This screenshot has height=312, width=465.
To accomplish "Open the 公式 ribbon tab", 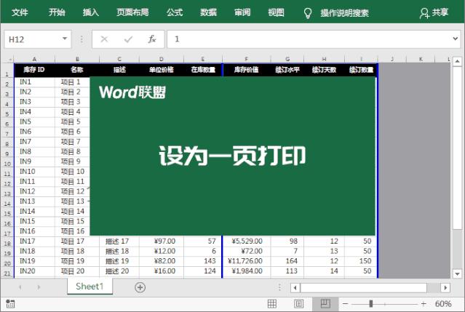I will tap(175, 12).
